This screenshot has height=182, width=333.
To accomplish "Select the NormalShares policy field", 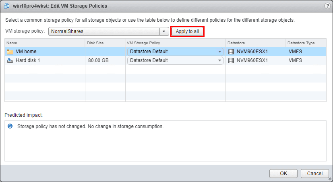I will coord(104,31).
